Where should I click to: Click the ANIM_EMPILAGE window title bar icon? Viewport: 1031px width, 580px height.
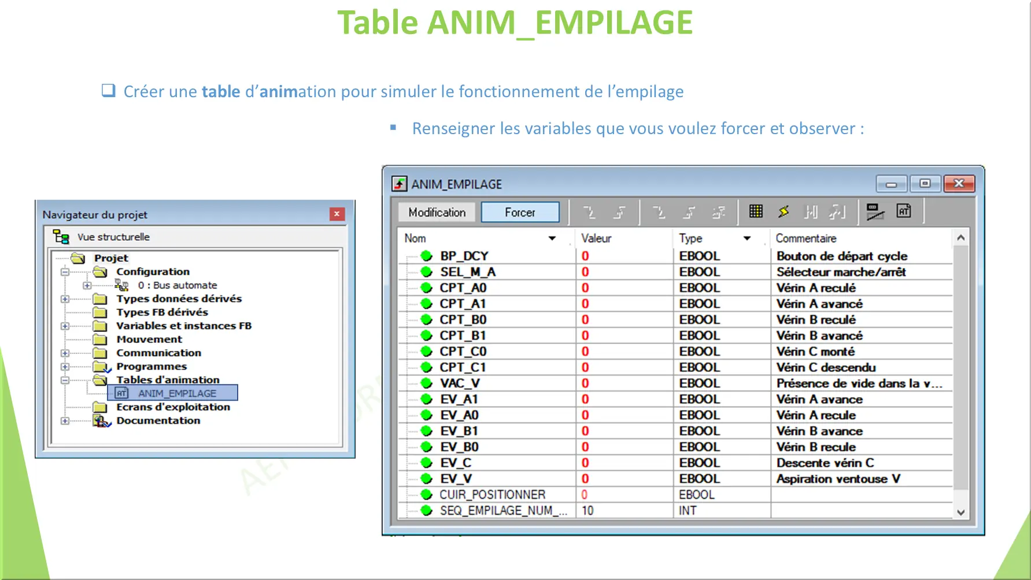(400, 183)
